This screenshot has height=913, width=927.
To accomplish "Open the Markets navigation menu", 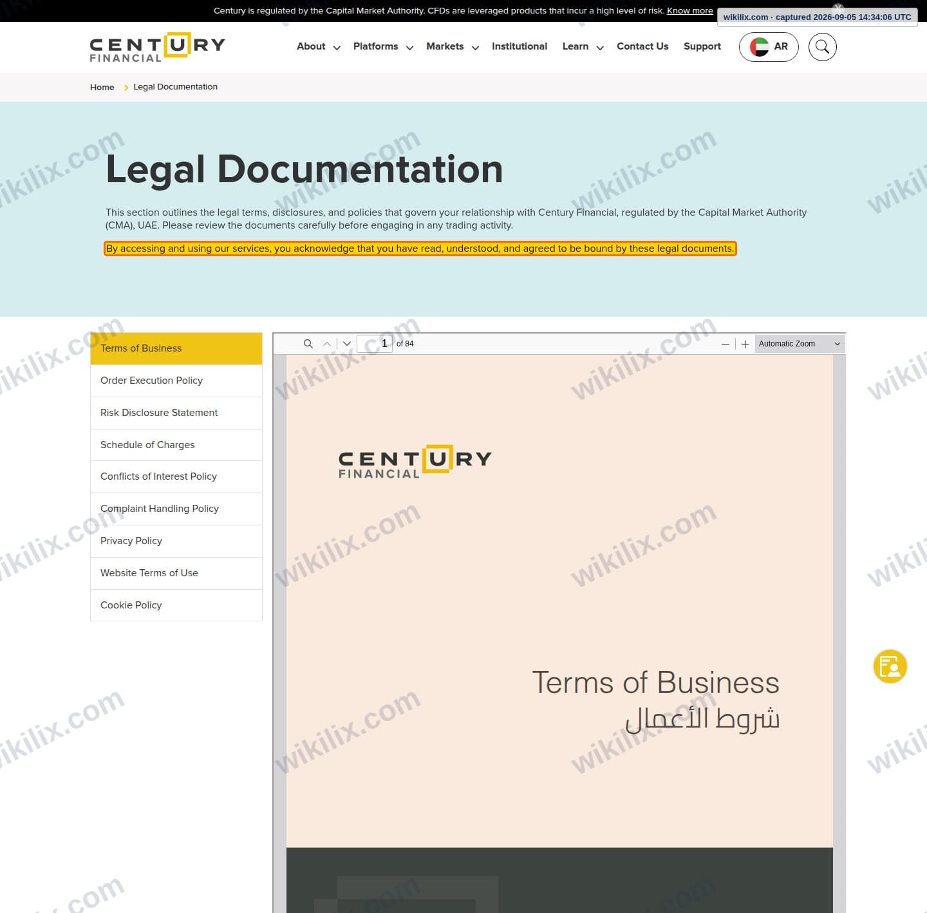I will tap(445, 46).
